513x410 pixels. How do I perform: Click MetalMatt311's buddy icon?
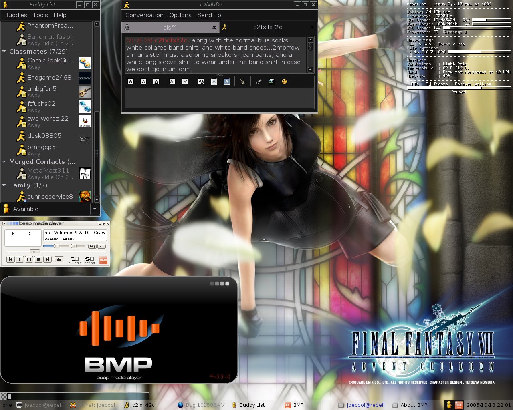(x=85, y=173)
